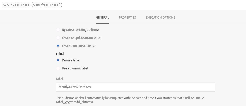Image resolution: width=246 pixels, height=106 pixels.
Task: Click the Save audience (saveAudience1) title
Action: 32,5
